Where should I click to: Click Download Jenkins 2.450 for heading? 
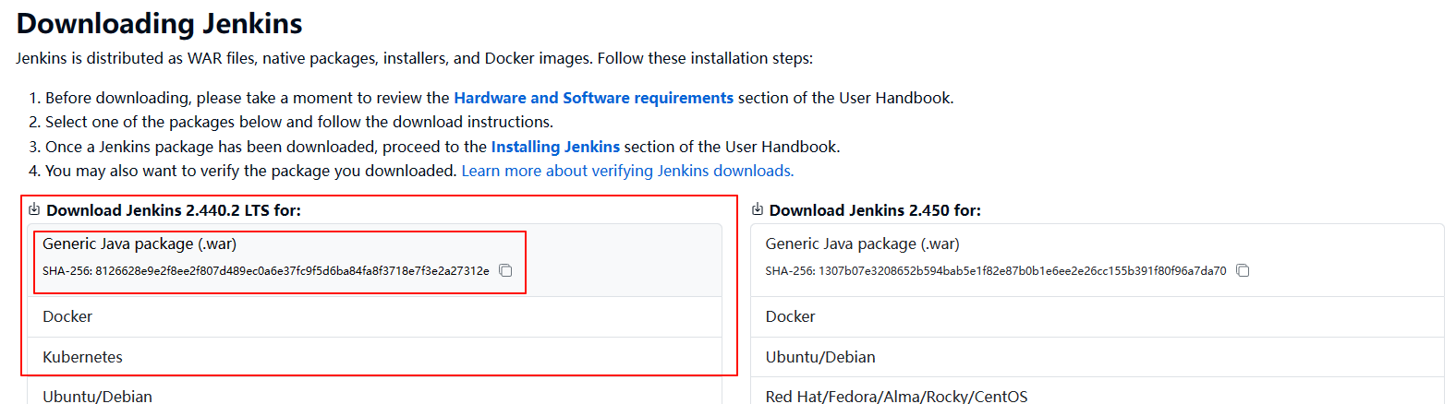(875, 210)
